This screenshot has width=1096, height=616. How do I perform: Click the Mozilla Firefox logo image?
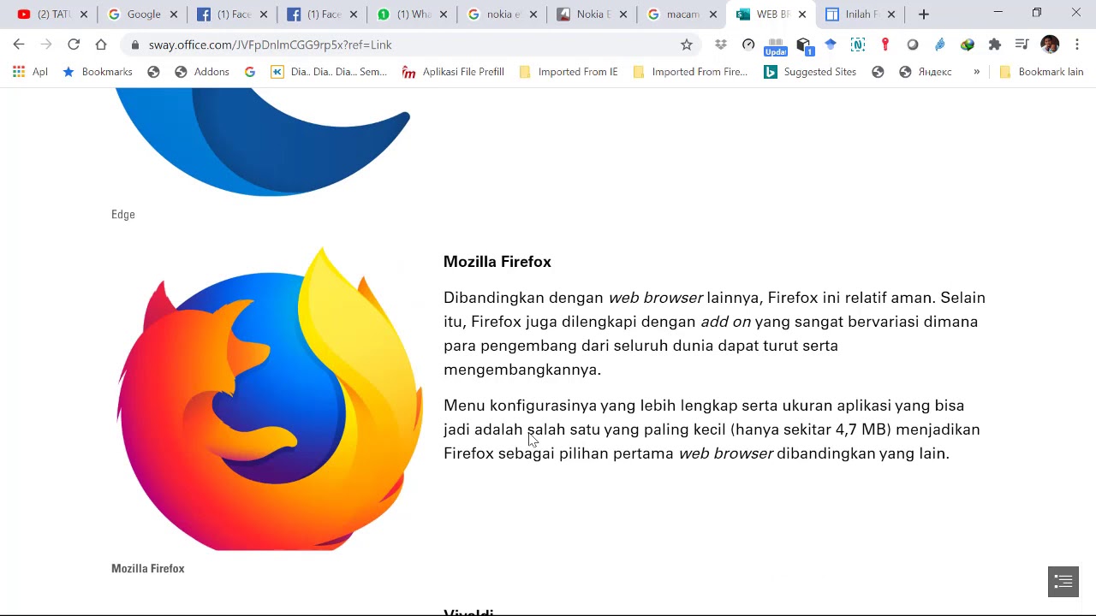click(269, 399)
